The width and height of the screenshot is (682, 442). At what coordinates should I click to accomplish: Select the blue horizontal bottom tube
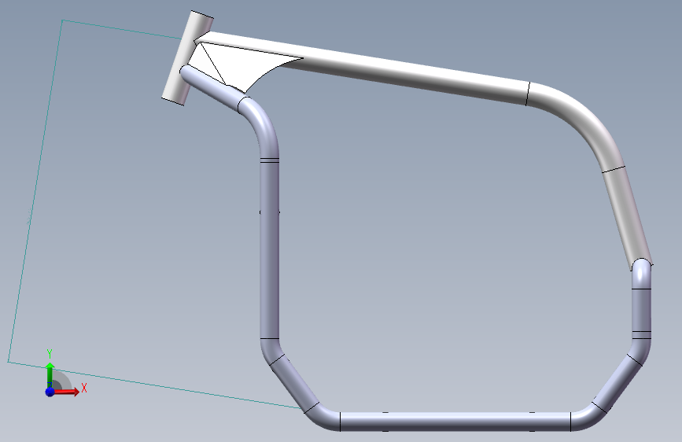coord(455,422)
